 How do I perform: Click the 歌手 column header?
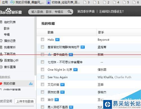coord(101,32)
